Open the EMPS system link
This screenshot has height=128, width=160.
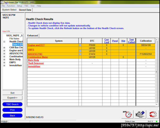point(31,50)
